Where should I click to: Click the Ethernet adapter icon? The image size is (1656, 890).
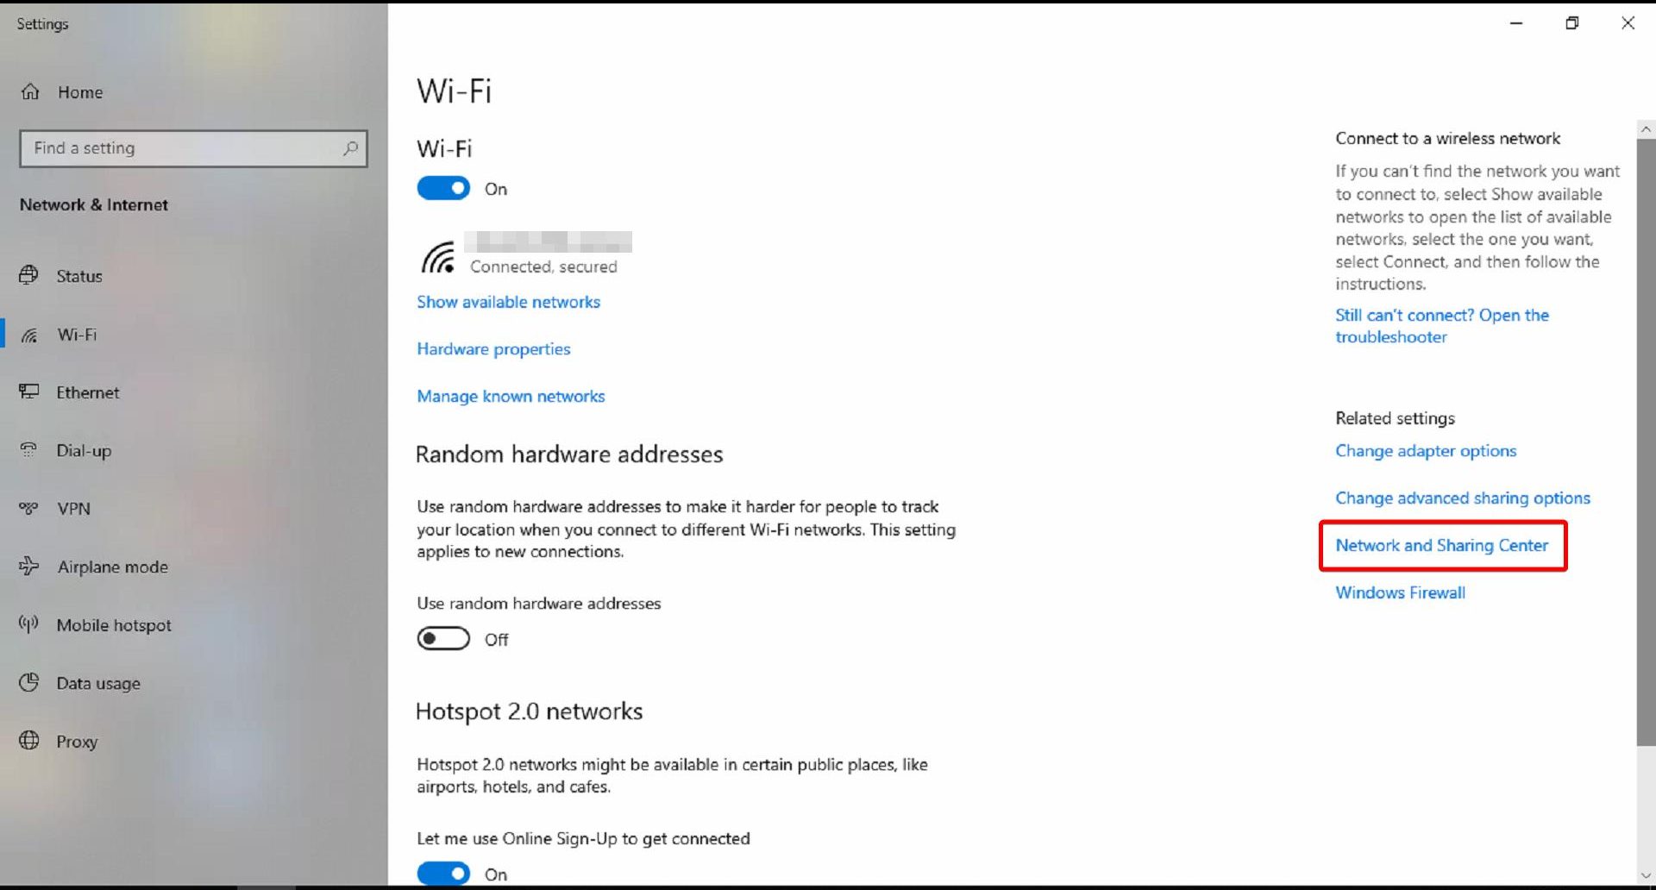pyautogui.click(x=28, y=392)
